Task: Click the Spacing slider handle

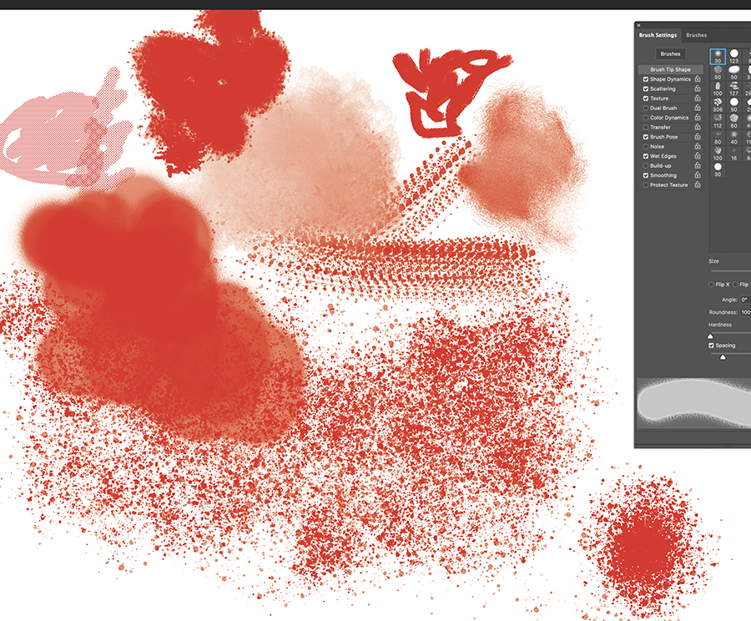Action: [x=723, y=357]
